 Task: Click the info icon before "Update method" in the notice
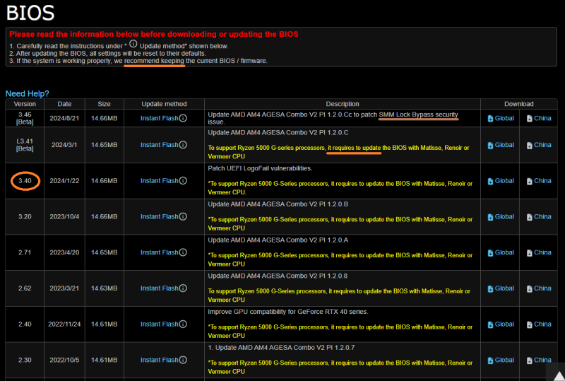[x=133, y=44]
